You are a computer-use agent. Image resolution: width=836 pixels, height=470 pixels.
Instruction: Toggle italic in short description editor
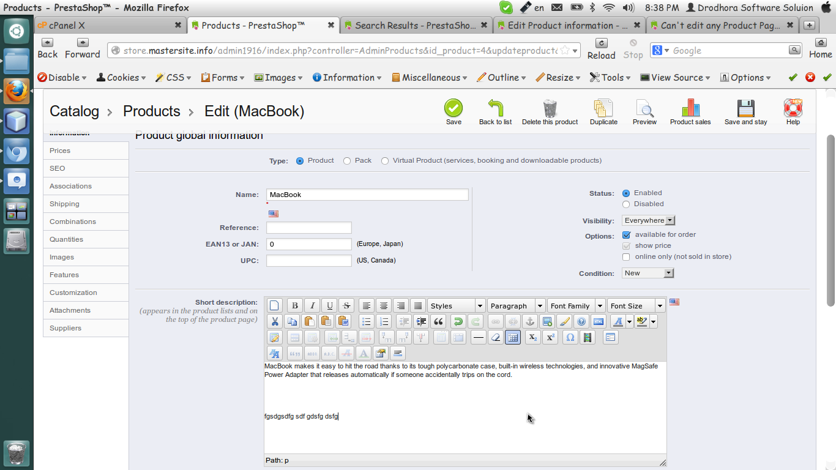click(x=312, y=305)
